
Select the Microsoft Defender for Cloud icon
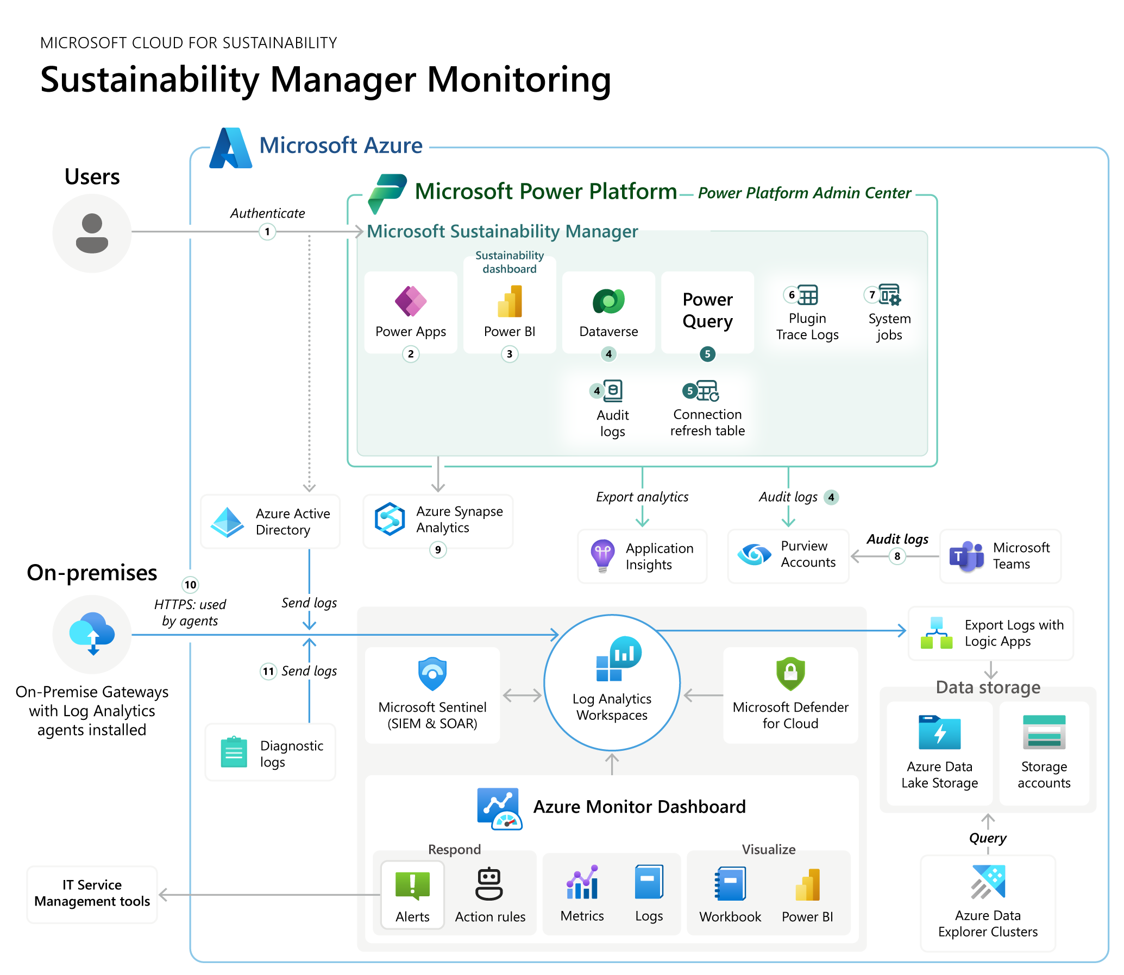point(790,674)
